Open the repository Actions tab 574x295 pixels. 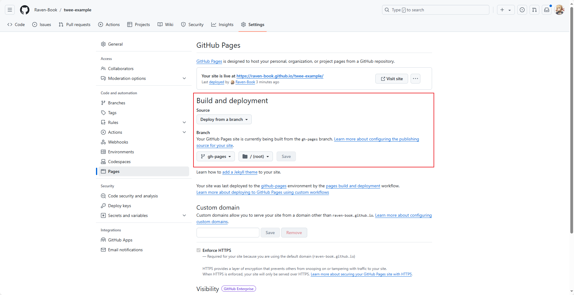click(x=109, y=24)
